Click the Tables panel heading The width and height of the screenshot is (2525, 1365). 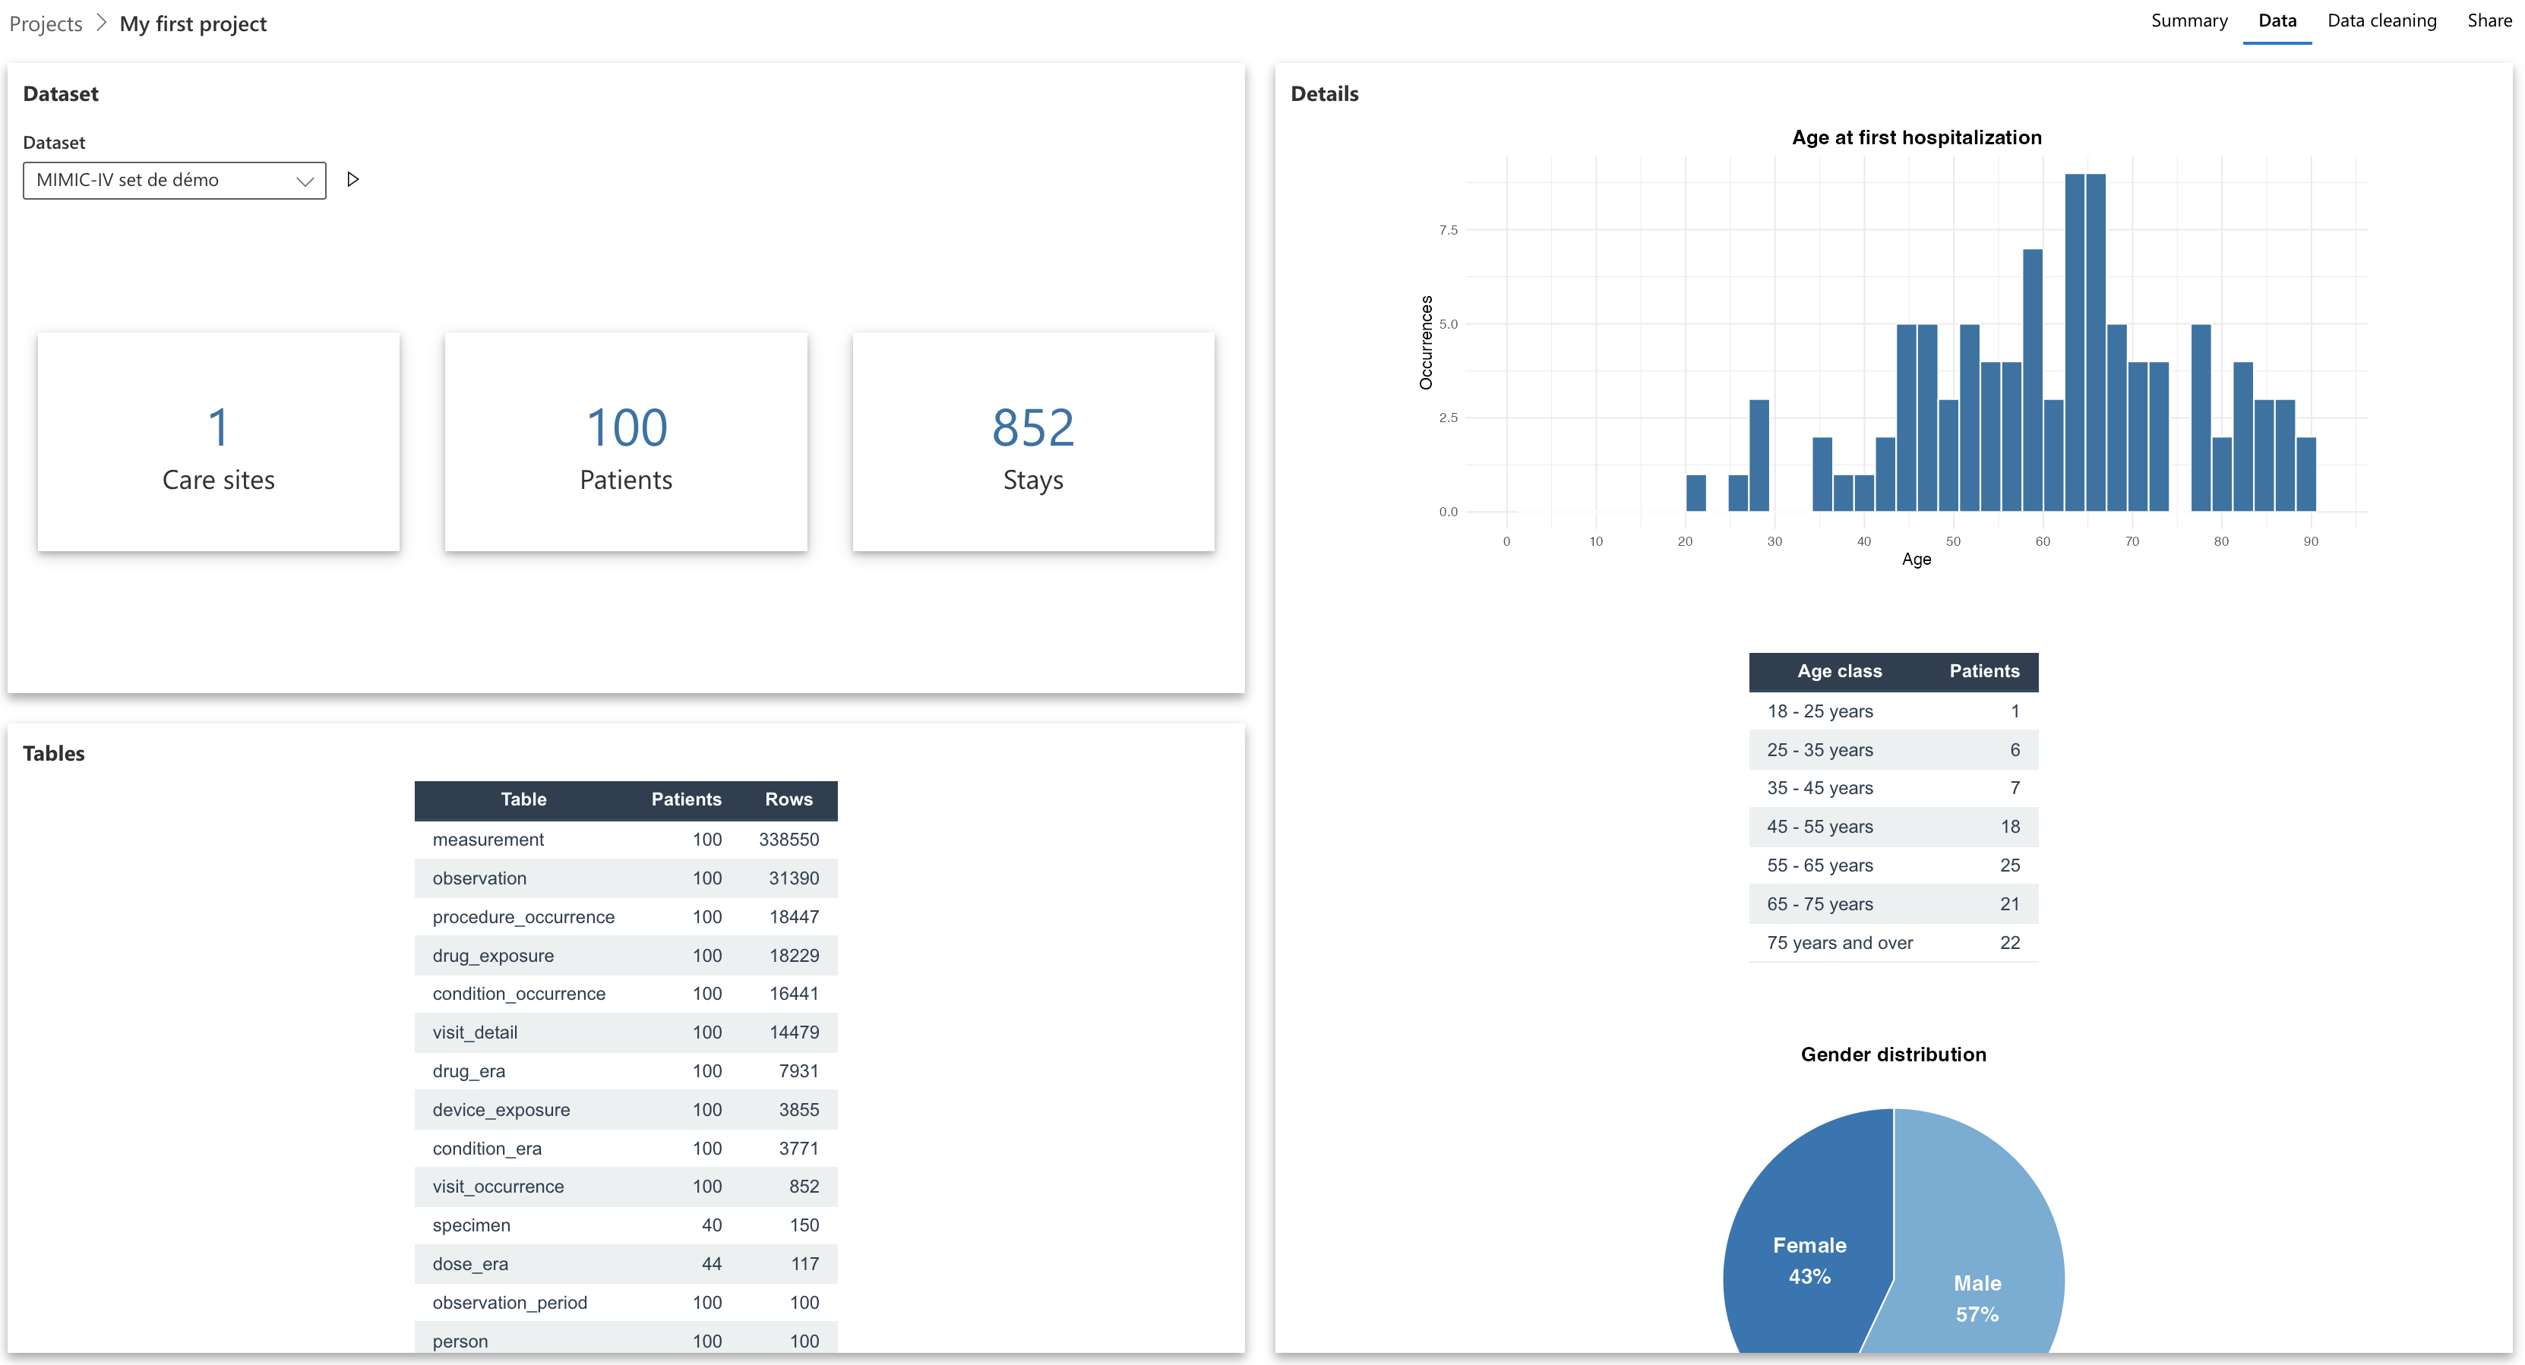tap(54, 754)
